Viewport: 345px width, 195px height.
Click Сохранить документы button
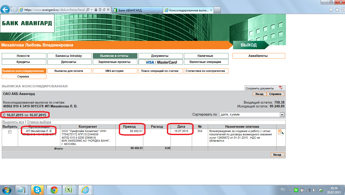[x=265, y=88]
